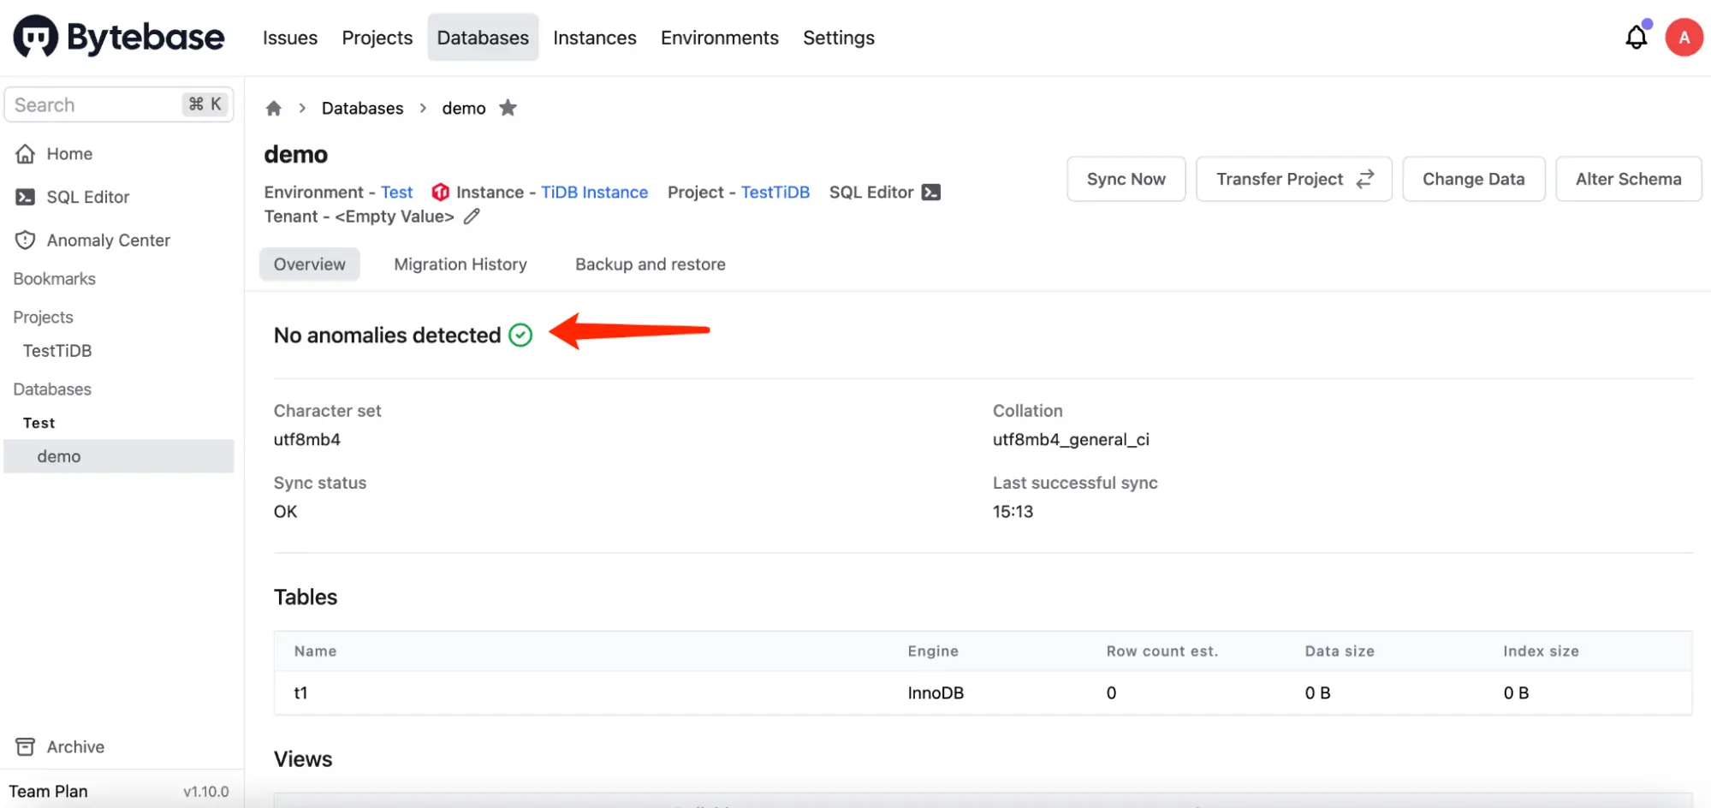The width and height of the screenshot is (1711, 808).
Task: Click Databases in the breadcrumb
Action: 363,108
